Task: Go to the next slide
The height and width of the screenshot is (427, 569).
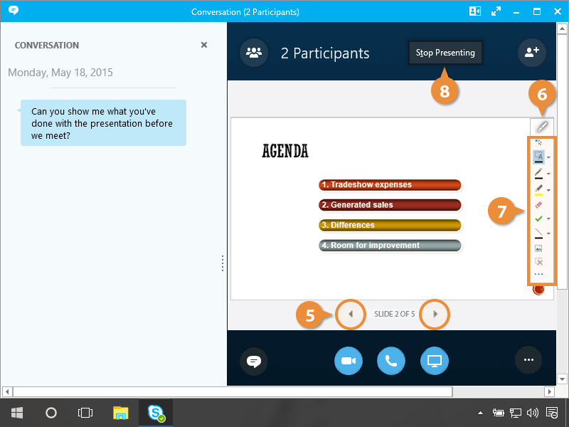Action: pyautogui.click(x=435, y=314)
